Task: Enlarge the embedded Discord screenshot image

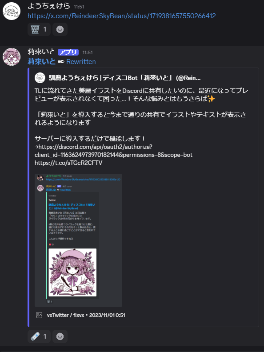Action: 78,240
